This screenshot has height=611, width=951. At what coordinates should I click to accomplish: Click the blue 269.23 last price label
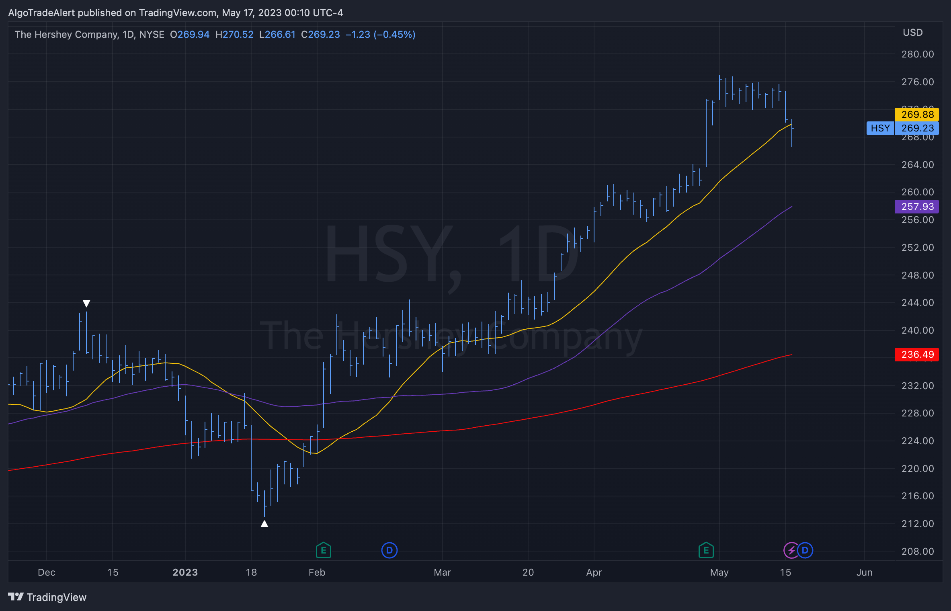[917, 128]
